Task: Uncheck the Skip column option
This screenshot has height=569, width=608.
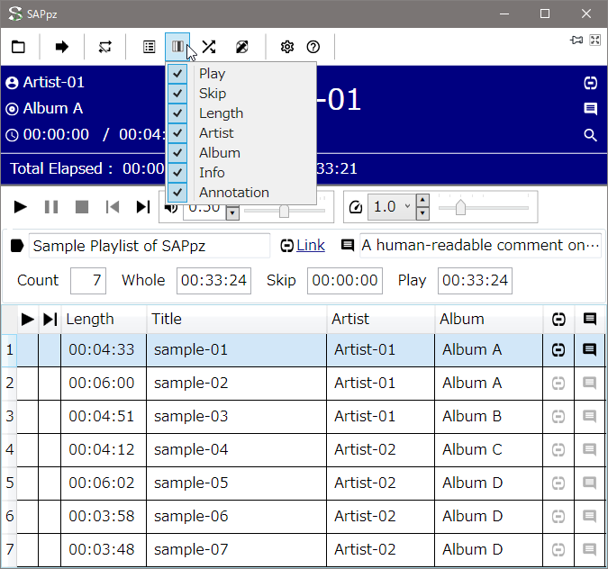Action: click(241, 94)
